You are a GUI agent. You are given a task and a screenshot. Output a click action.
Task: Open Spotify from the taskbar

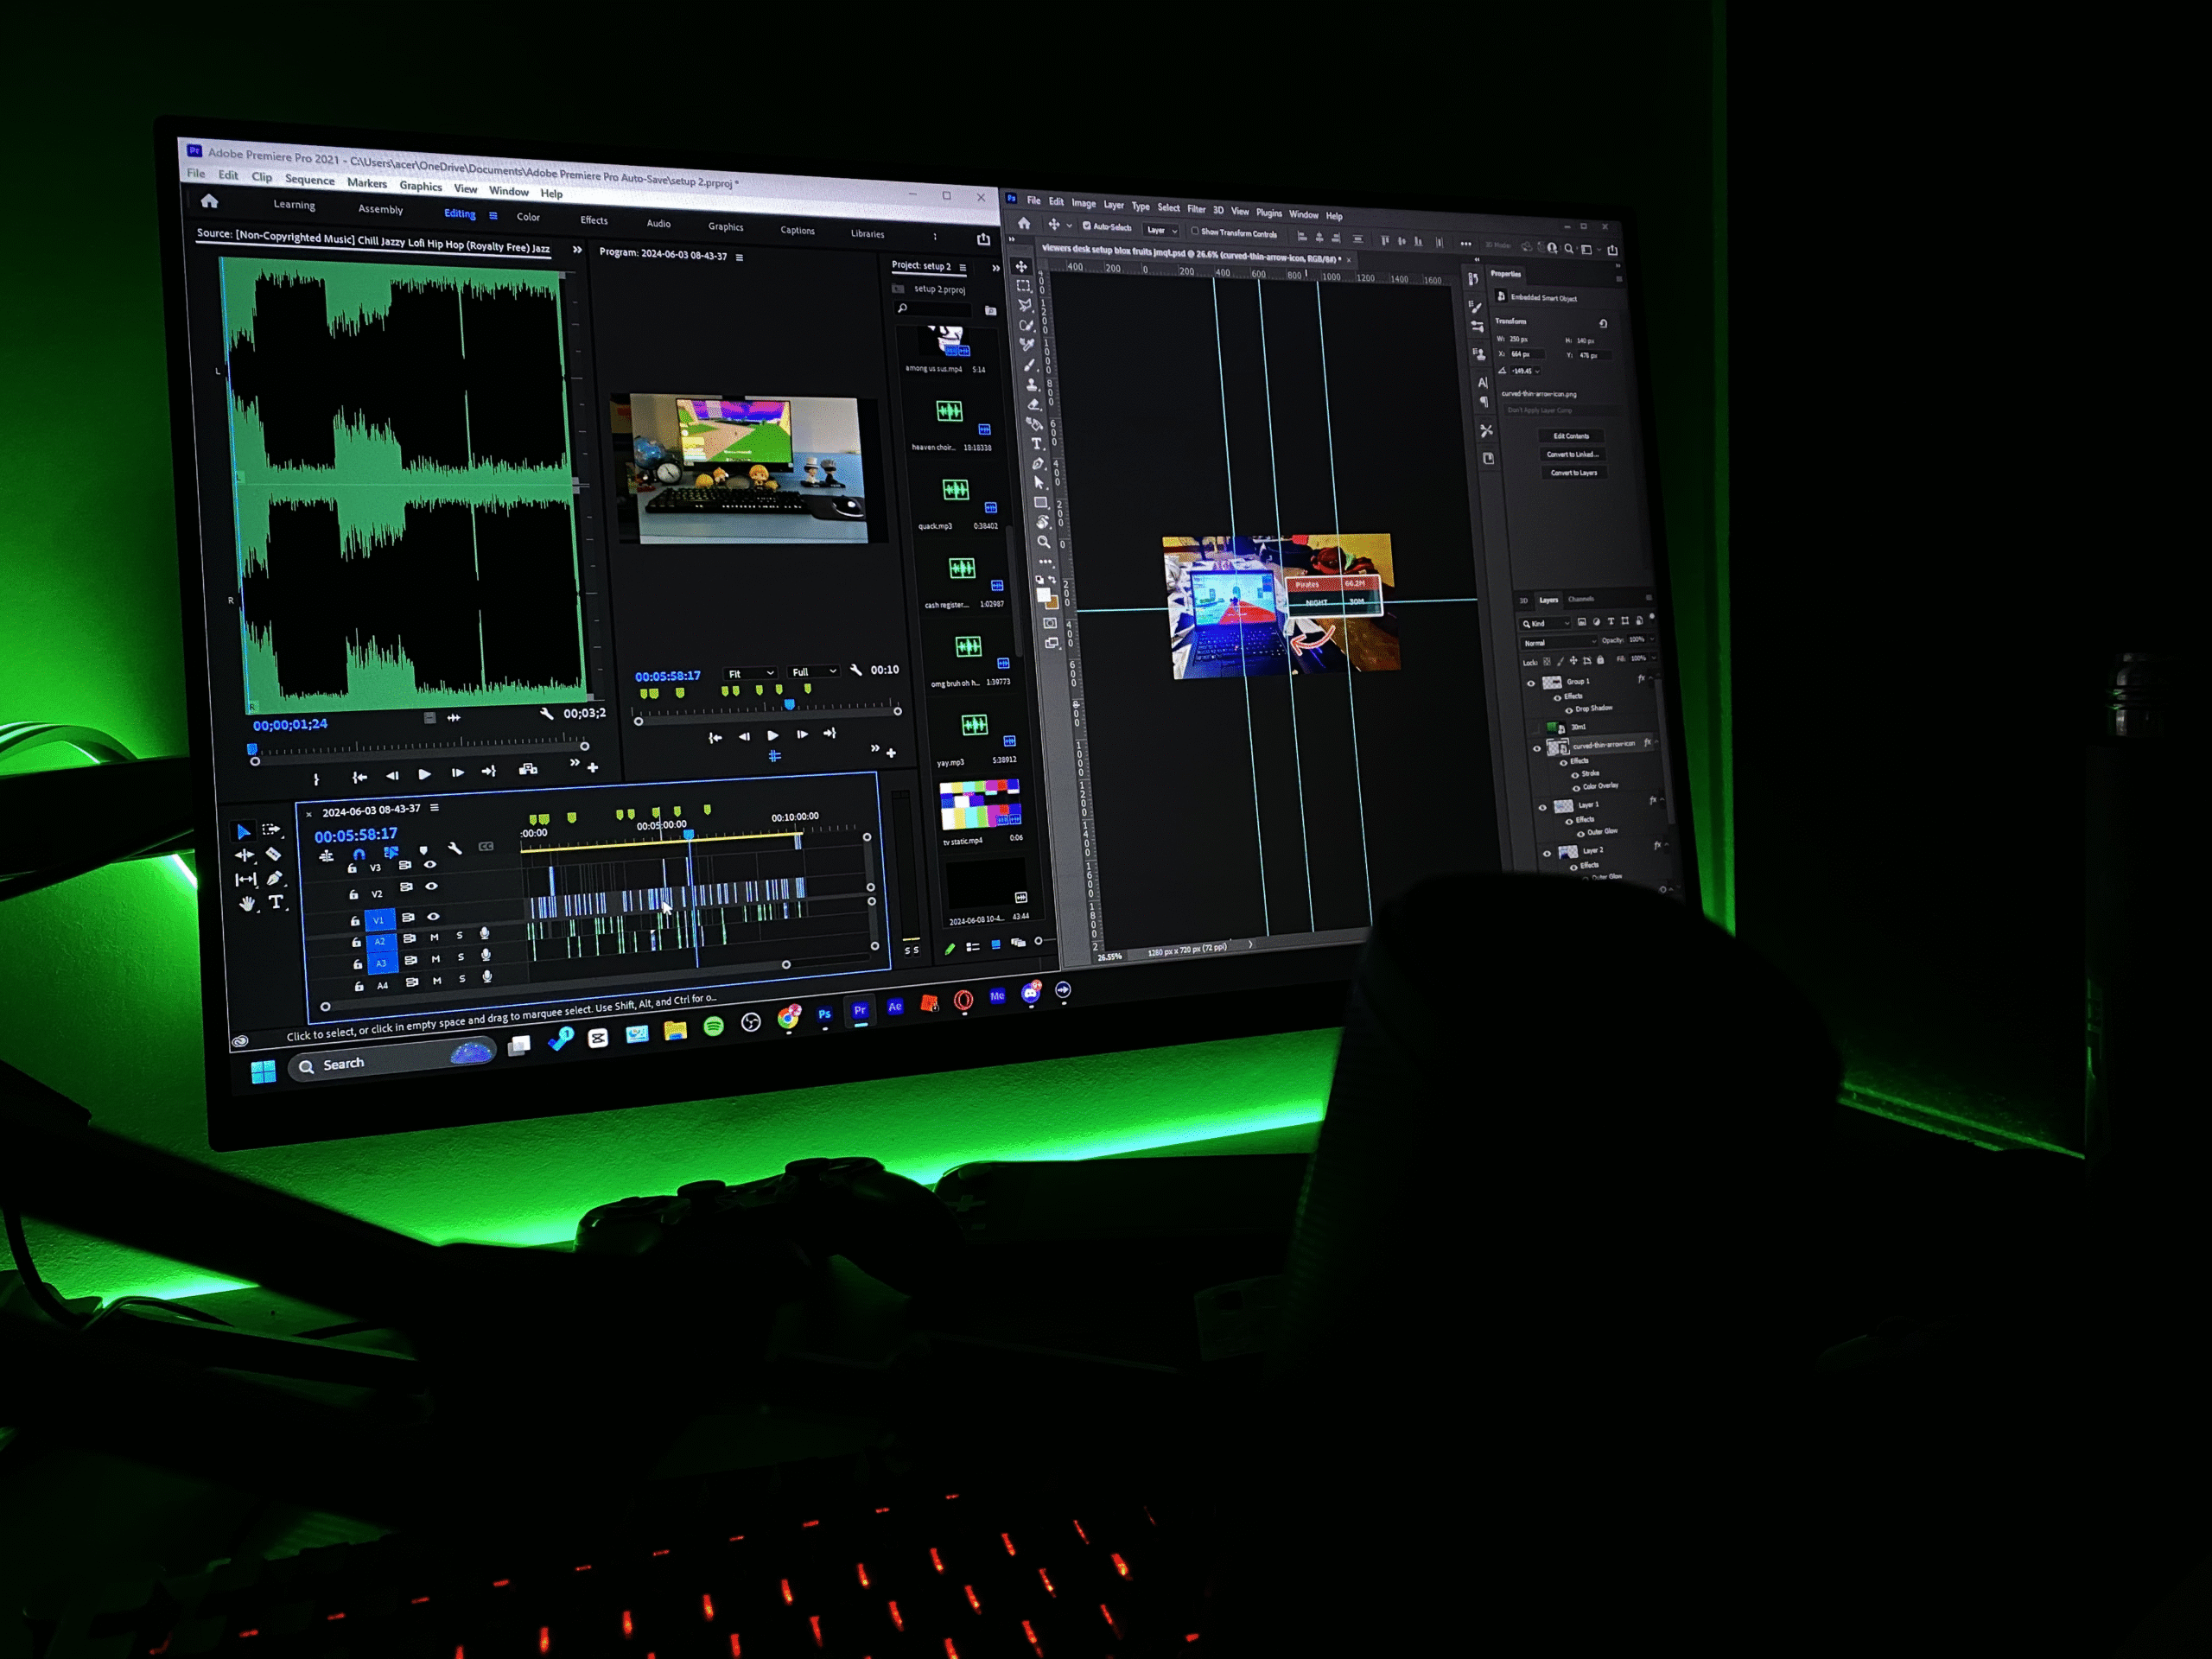(713, 1026)
